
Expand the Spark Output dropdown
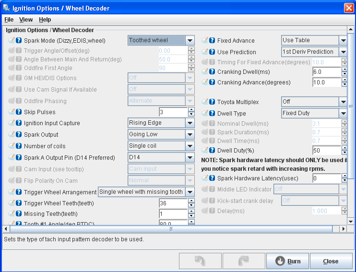tap(190, 135)
